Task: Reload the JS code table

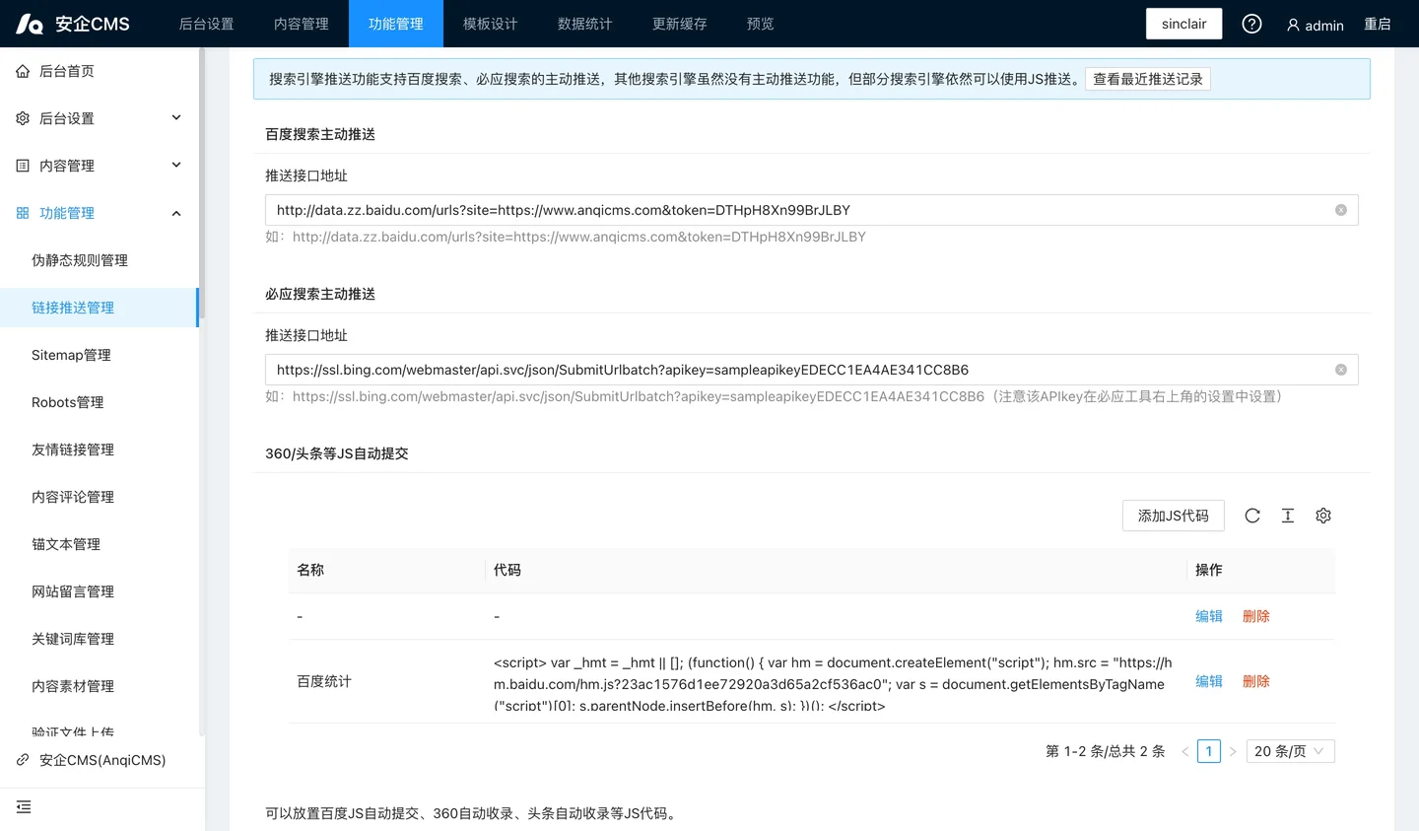Action: click(x=1252, y=516)
